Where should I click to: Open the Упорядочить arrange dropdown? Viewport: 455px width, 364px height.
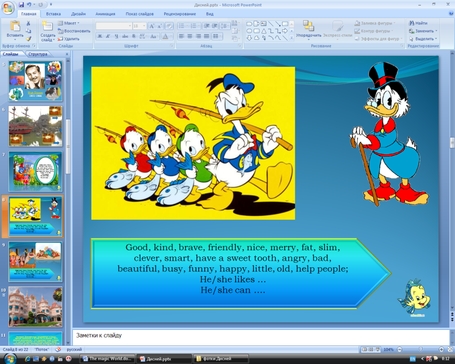click(308, 29)
